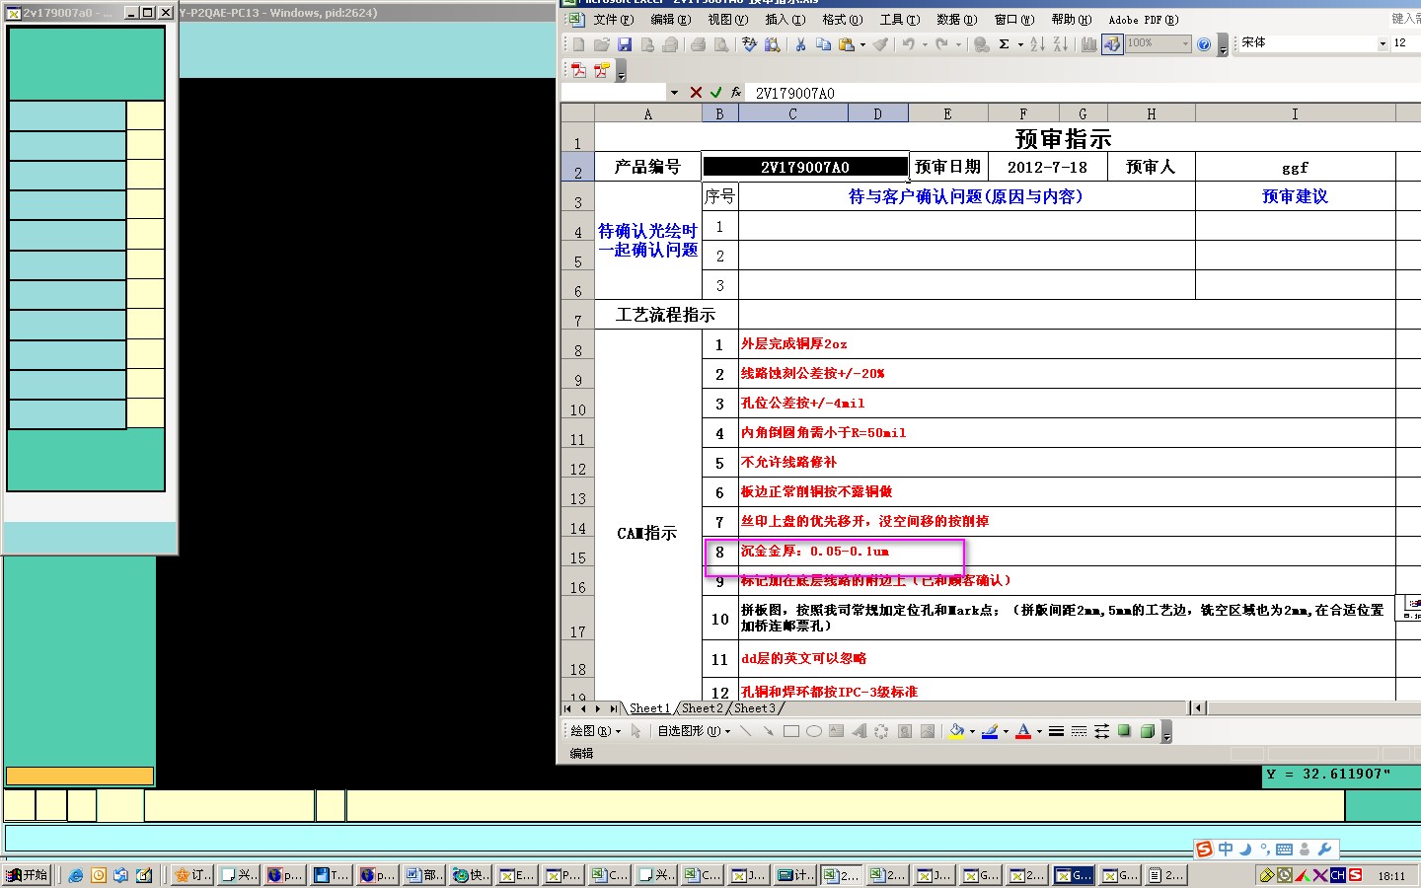Click the 3-D Style green cube icon
The image size is (1421, 888).
point(1148,731)
